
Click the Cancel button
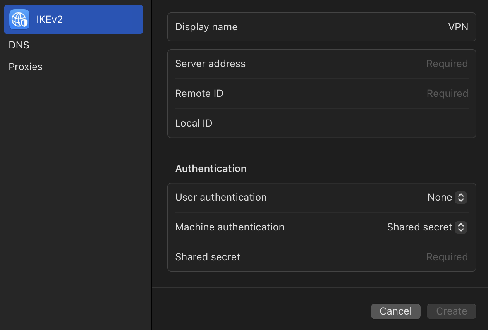click(x=395, y=311)
